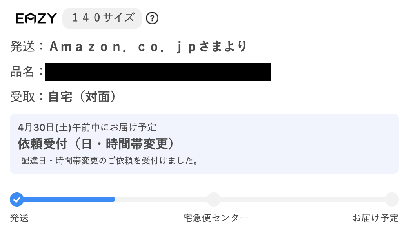The width and height of the screenshot is (411, 234).
Task: Click the 140サイズ size badge
Action: tap(102, 18)
